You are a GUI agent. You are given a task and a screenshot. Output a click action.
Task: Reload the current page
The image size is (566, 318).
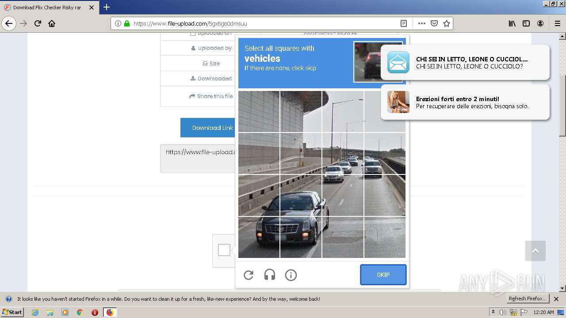38,23
